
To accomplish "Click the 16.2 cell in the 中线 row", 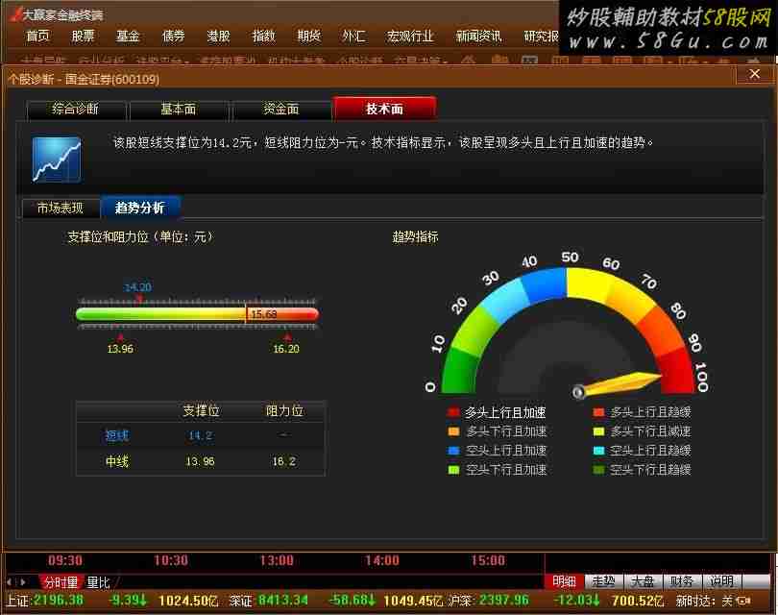I will (x=283, y=461).
